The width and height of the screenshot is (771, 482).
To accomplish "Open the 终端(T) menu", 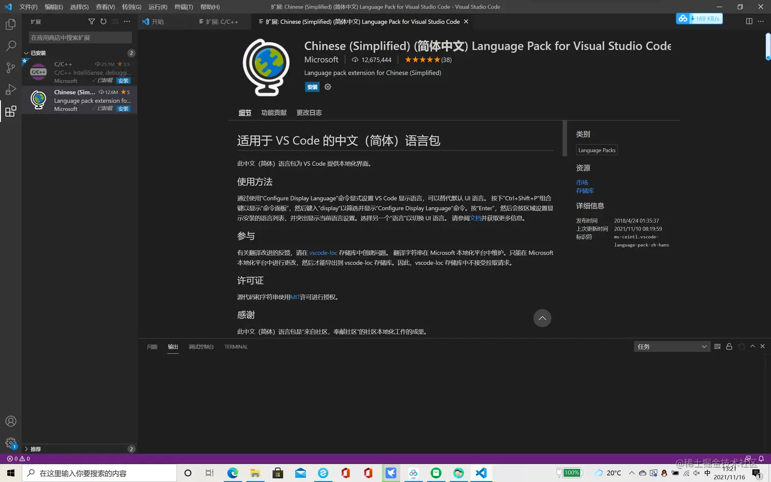I will point(184,7).
